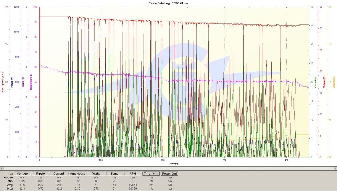This screenshot has width=337, height=191.
Task: Click the Time (s) axis label
Action: pyautogui.click(x=174, y=163)
